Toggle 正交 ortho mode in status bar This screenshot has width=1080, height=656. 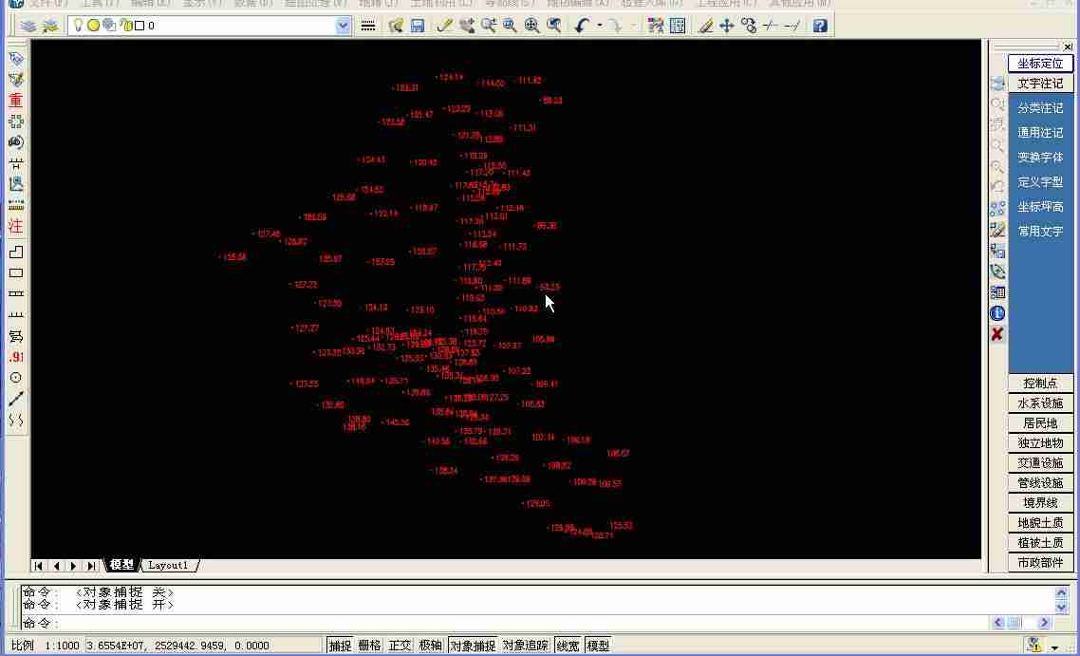(400, 646)
